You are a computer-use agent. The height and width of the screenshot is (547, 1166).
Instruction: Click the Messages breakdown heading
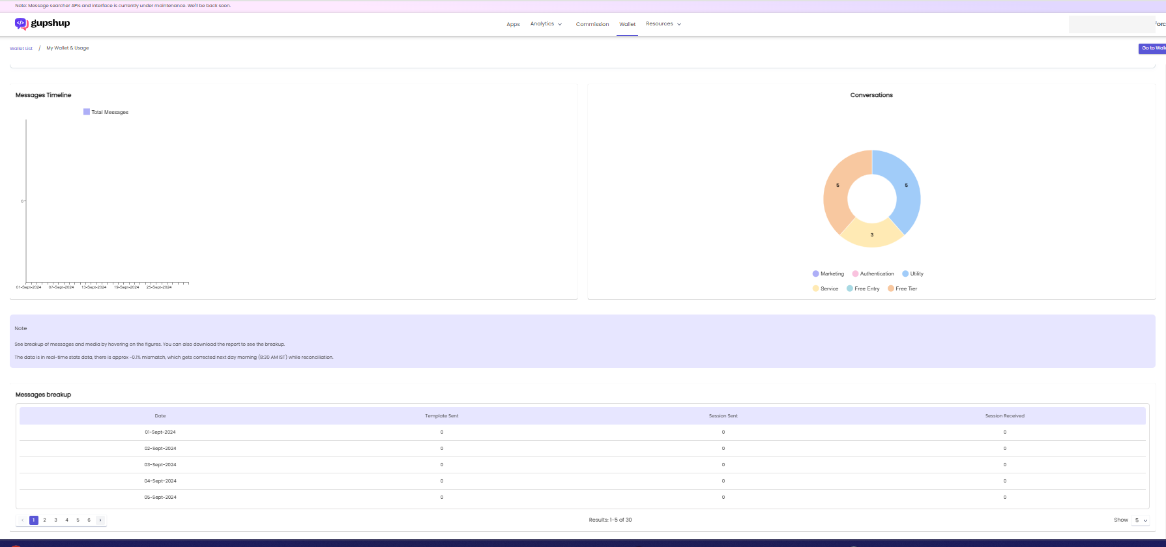44,395
